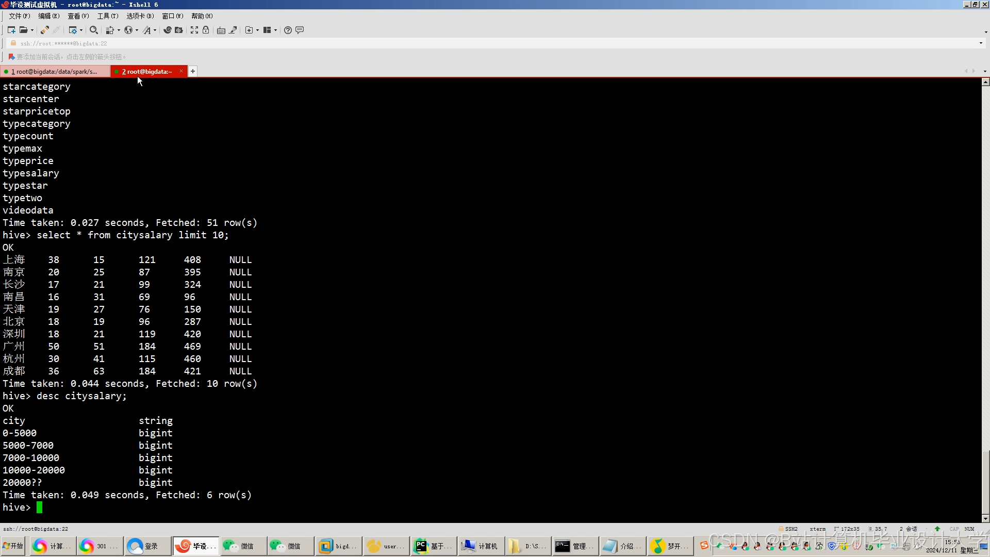Toggle the address bar lock icon
Image resolution: width=990 pixels, height=557 pixels.
tap(13, 43)
